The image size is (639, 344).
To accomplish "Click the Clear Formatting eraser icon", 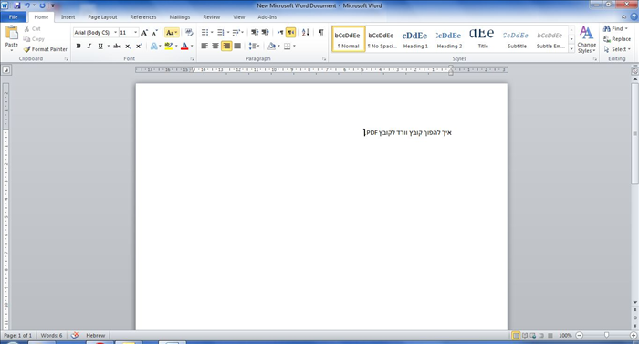I will [x=189, y=33].
